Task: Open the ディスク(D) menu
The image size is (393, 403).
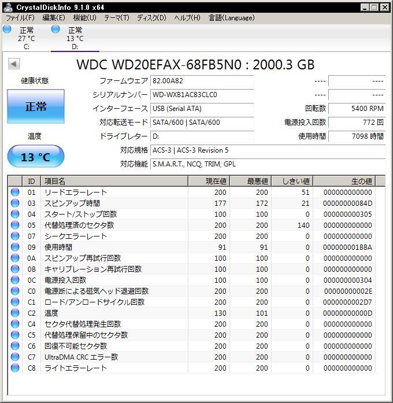Action: coord(151,18)
